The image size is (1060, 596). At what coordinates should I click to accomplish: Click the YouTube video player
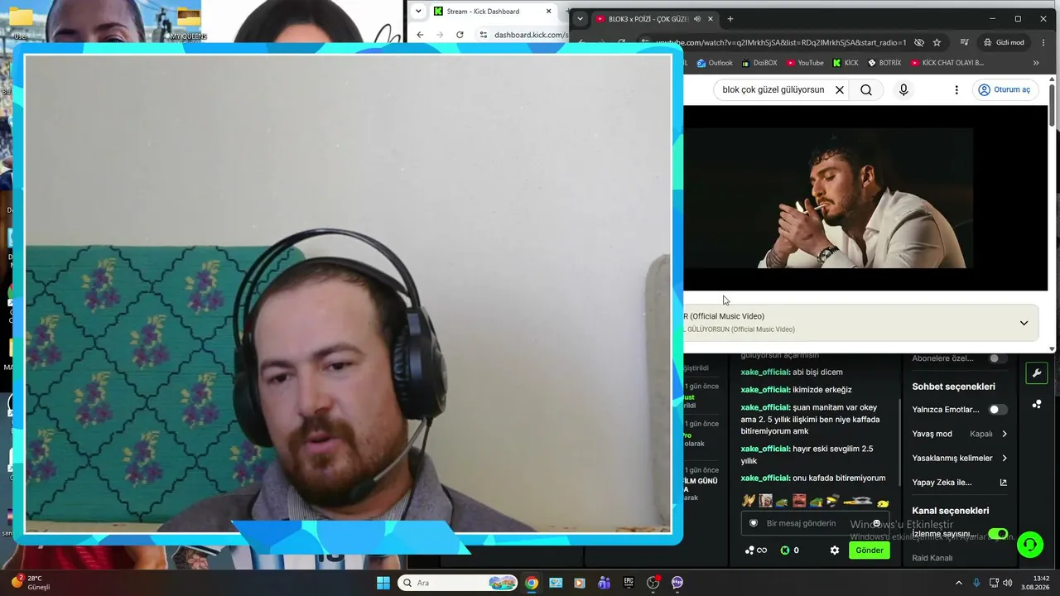[x=865, y=198]
